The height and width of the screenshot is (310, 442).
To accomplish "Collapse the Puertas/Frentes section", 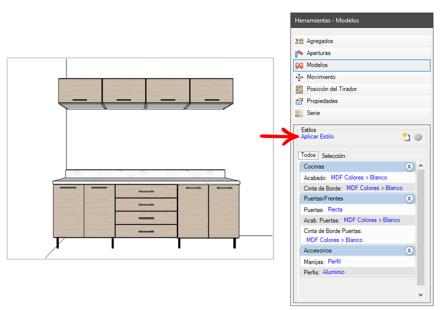I will coord(409,199).
